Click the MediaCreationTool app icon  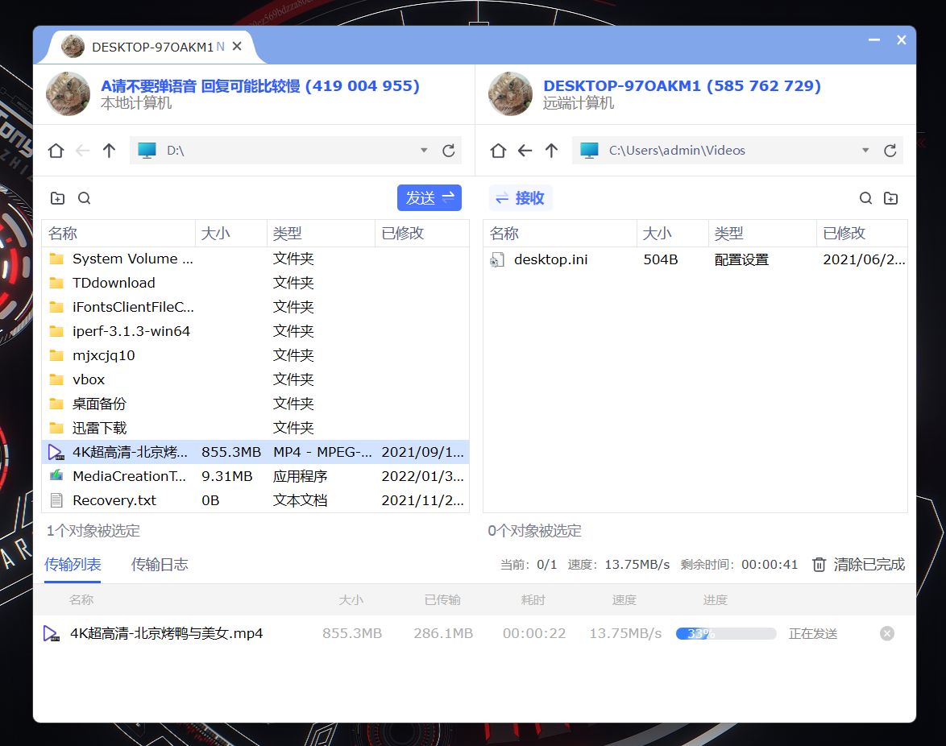coord(56,475)
